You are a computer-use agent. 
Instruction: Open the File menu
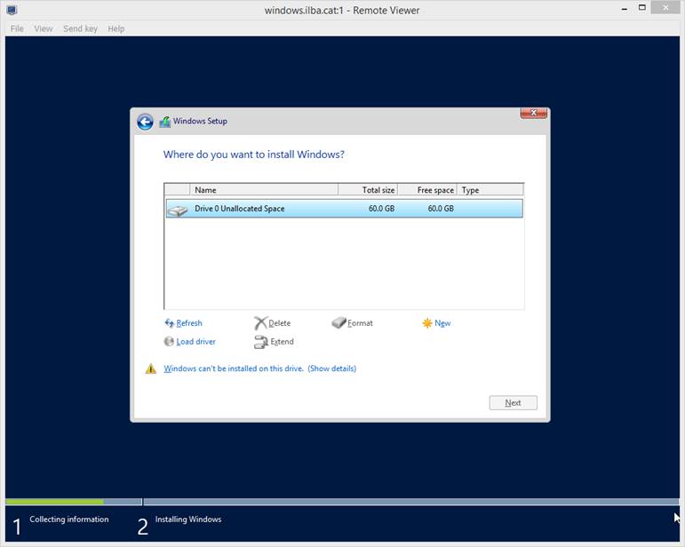tap(17, 28)
